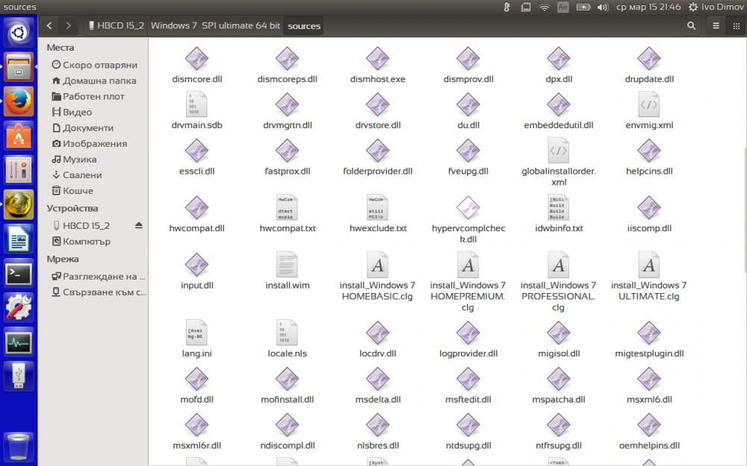The height and width of the screenshot is (466, 747).
Task: Open the Wi-Fi network indicator
Action: [544, 7]
